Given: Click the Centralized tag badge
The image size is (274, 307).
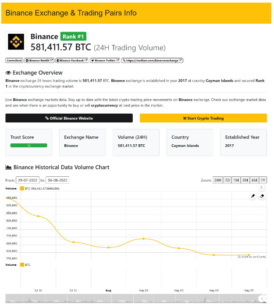Looking at the screenshot, I should click(14, 61).
